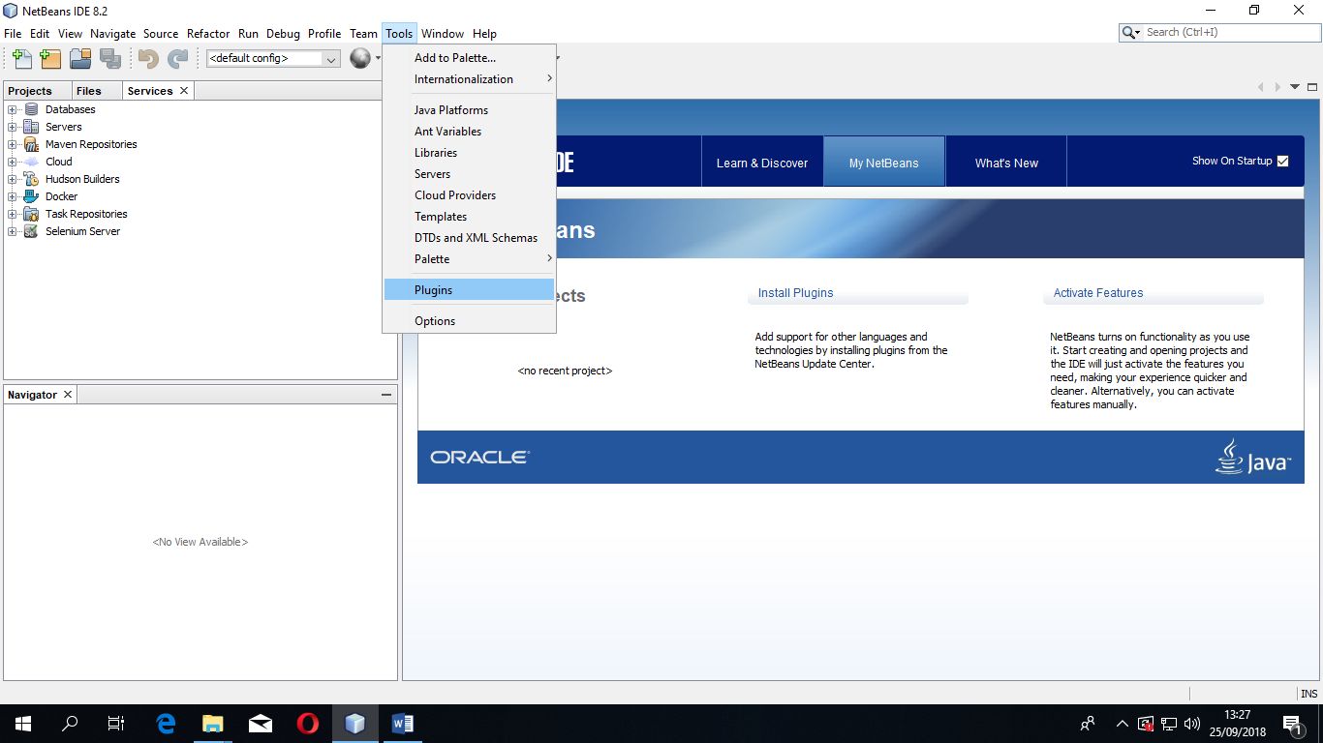
Task: Expand the Maven Repositories tree node
Action: pos(13,144)
